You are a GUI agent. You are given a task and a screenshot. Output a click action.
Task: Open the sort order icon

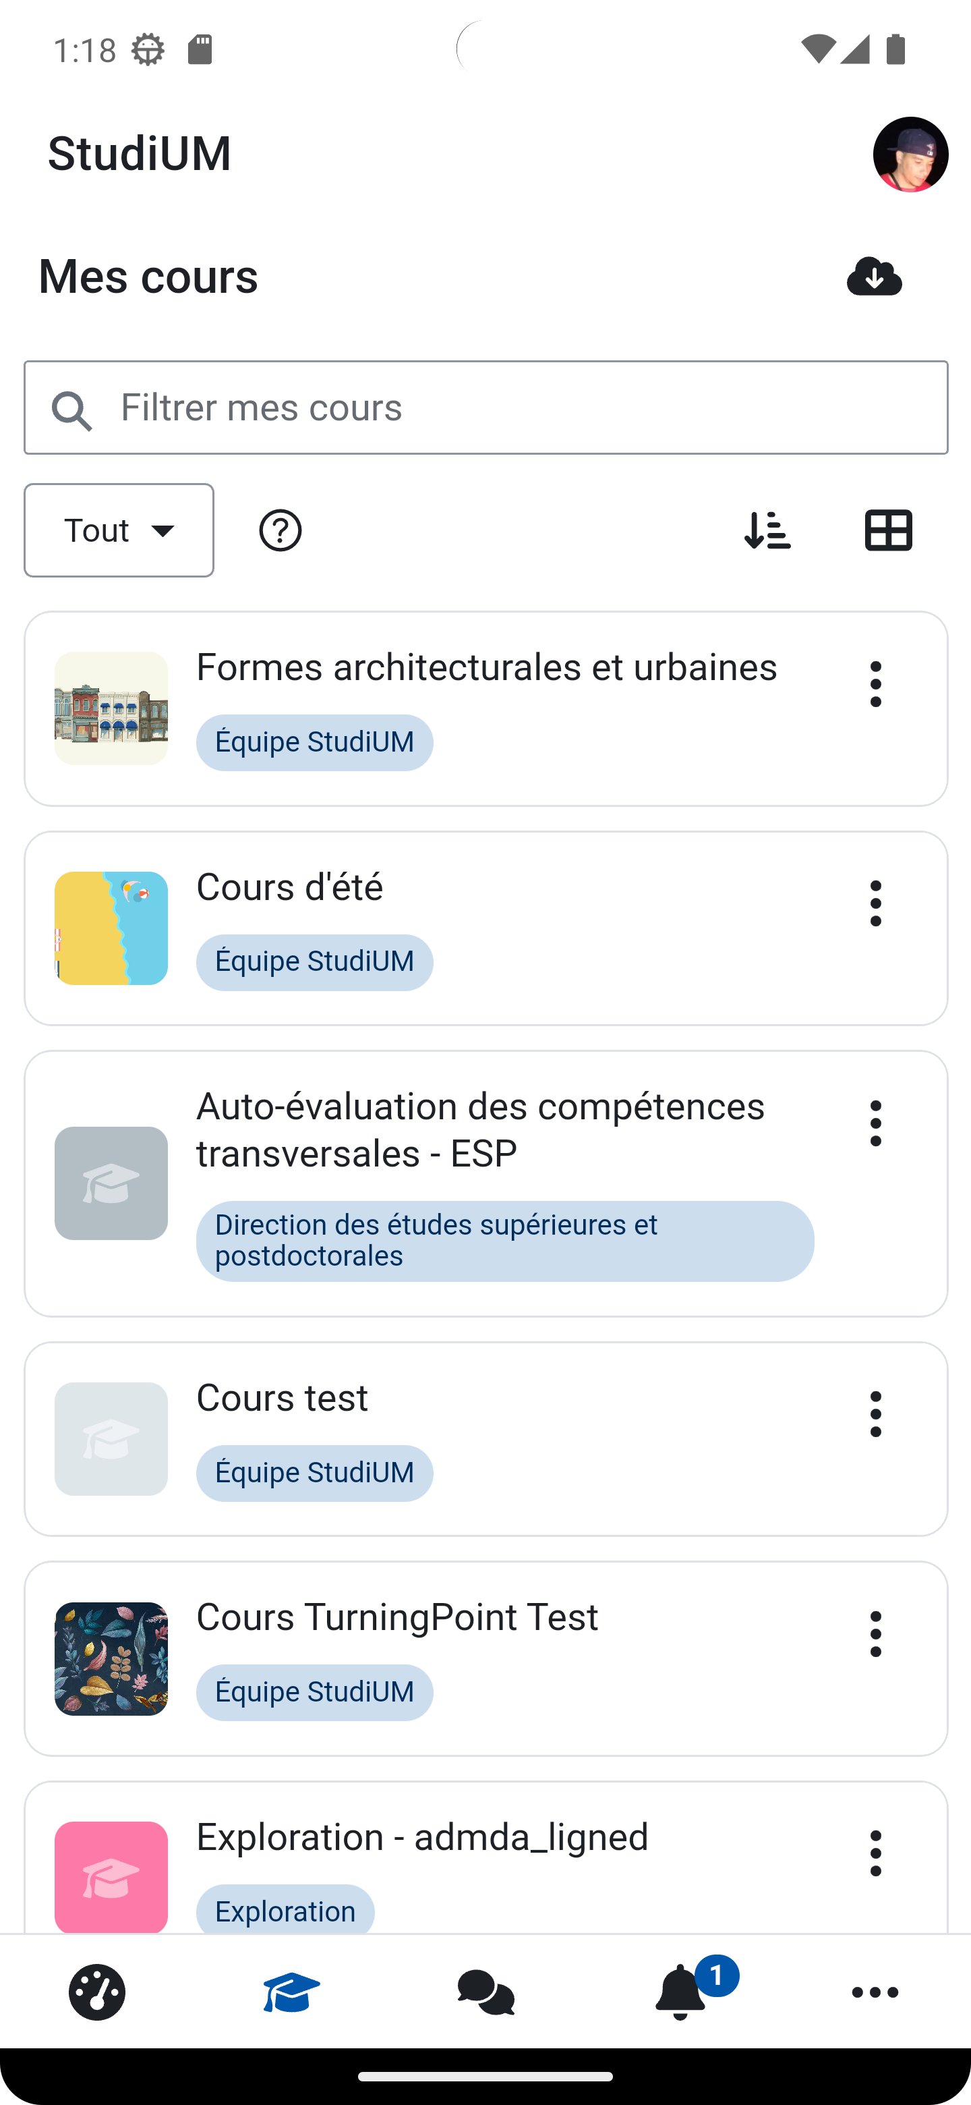click(767, 530)
